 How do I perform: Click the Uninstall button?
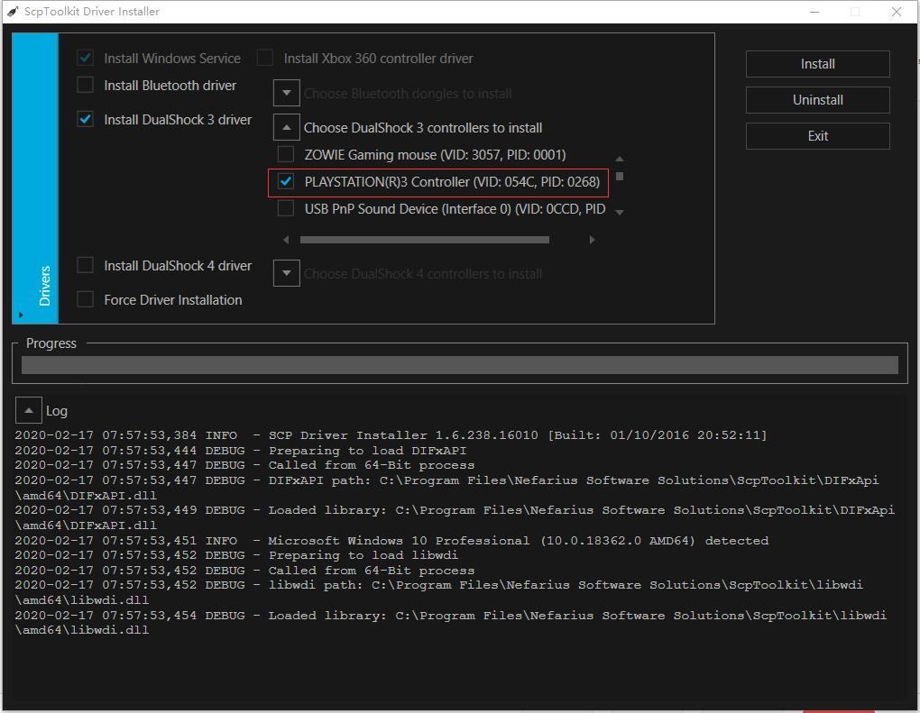click(817, 100)
